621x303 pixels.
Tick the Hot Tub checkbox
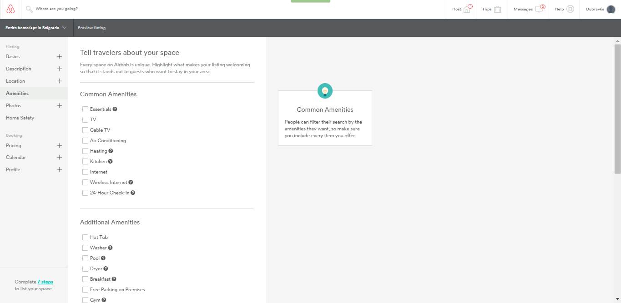[85, 238]
